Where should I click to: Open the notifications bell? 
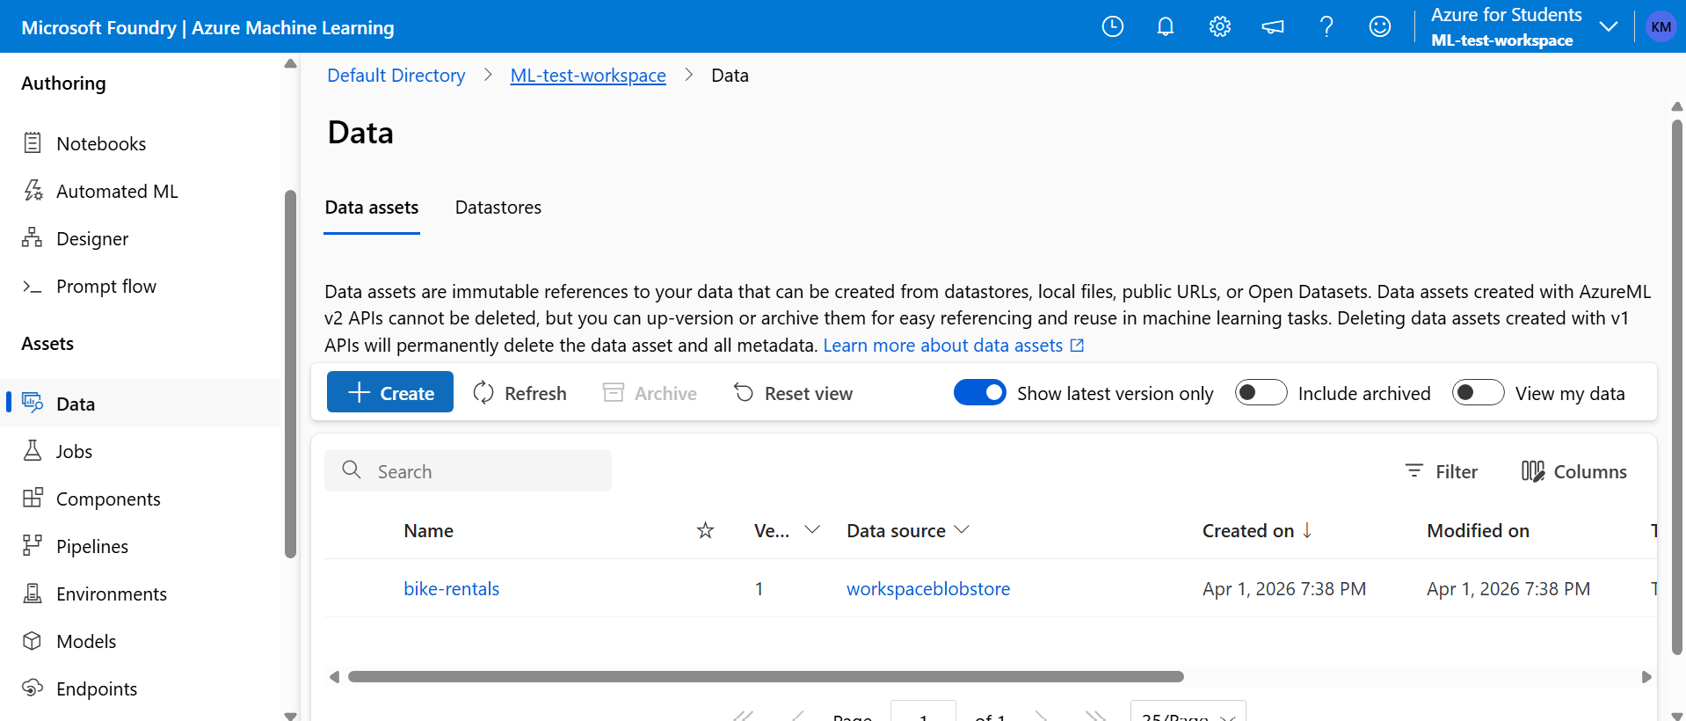[1166, 26]
